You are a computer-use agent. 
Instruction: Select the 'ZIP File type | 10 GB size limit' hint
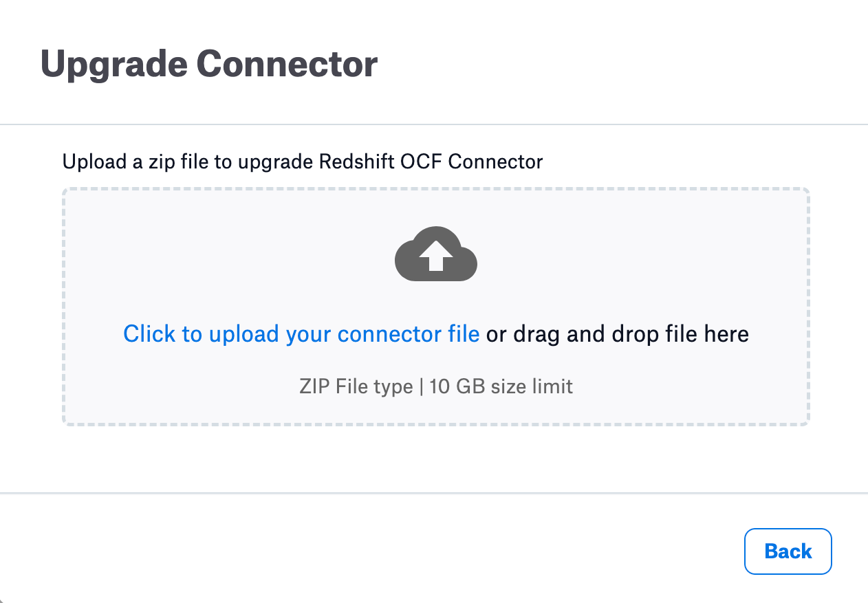click(436, 386)
